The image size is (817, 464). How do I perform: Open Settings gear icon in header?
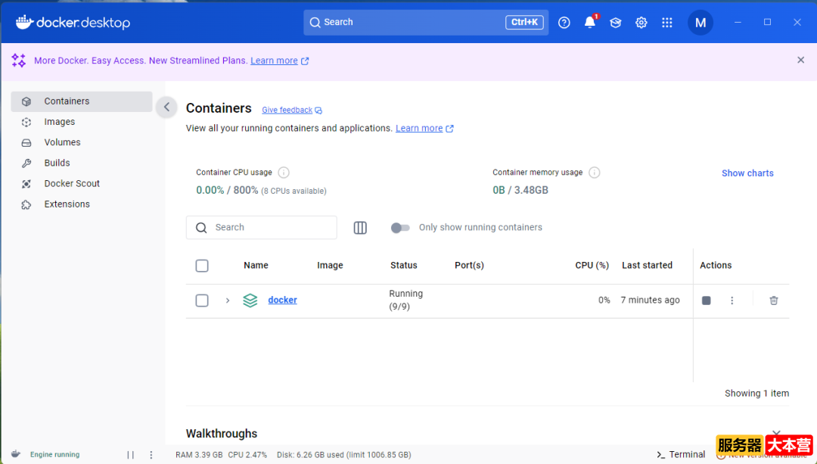click(x=641, y=23)
